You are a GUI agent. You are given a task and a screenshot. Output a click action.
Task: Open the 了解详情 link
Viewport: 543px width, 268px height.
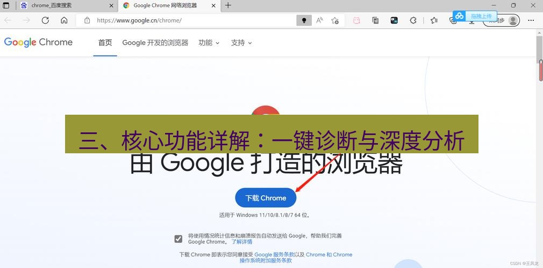pos(242,242)
